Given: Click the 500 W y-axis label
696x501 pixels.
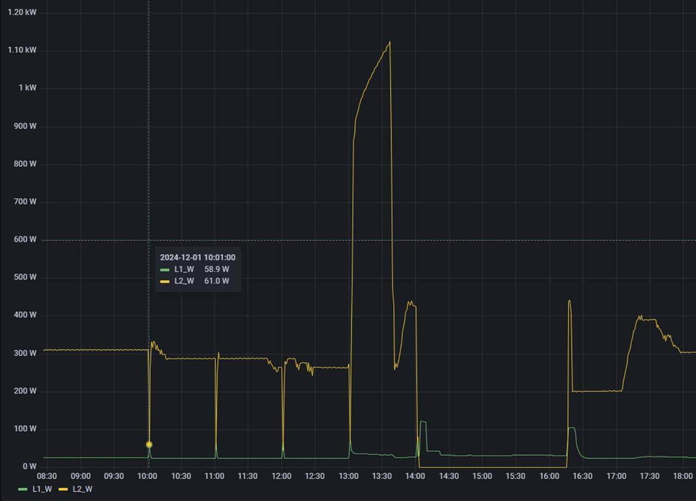Looking at the screenshot, I should (x=26, y=277).
